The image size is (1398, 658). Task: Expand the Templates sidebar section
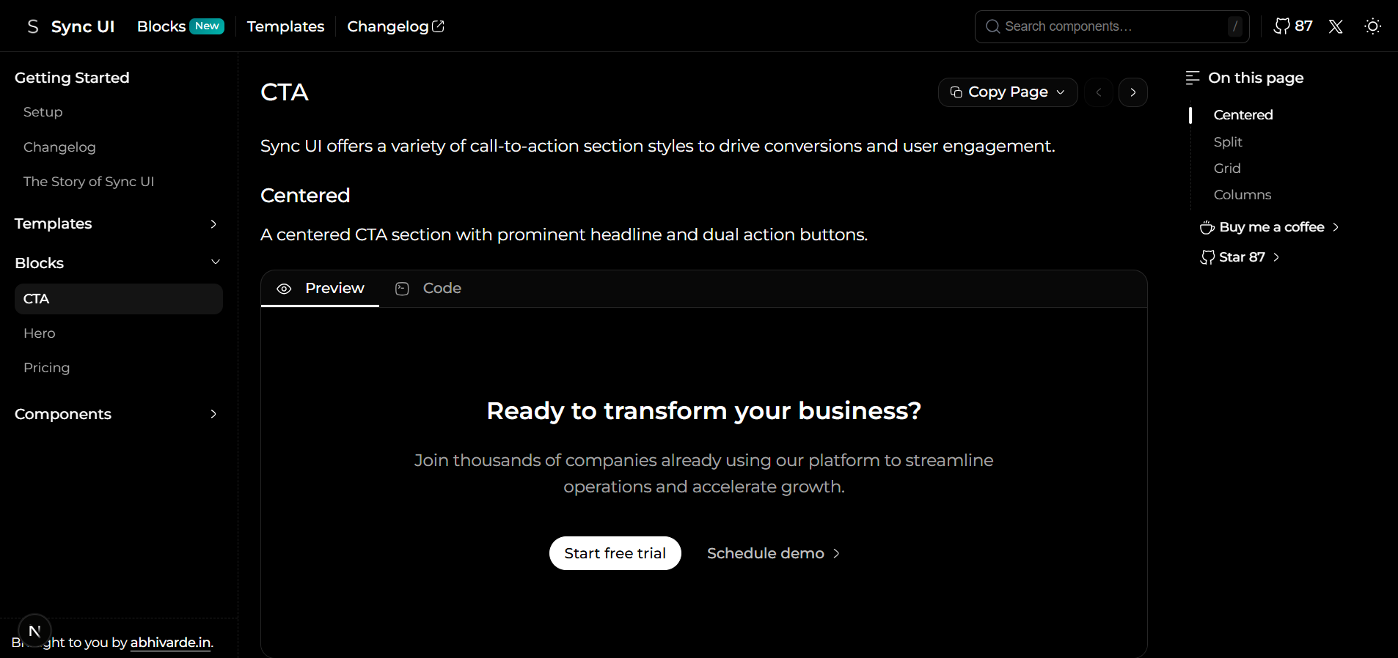click(213, 224)
